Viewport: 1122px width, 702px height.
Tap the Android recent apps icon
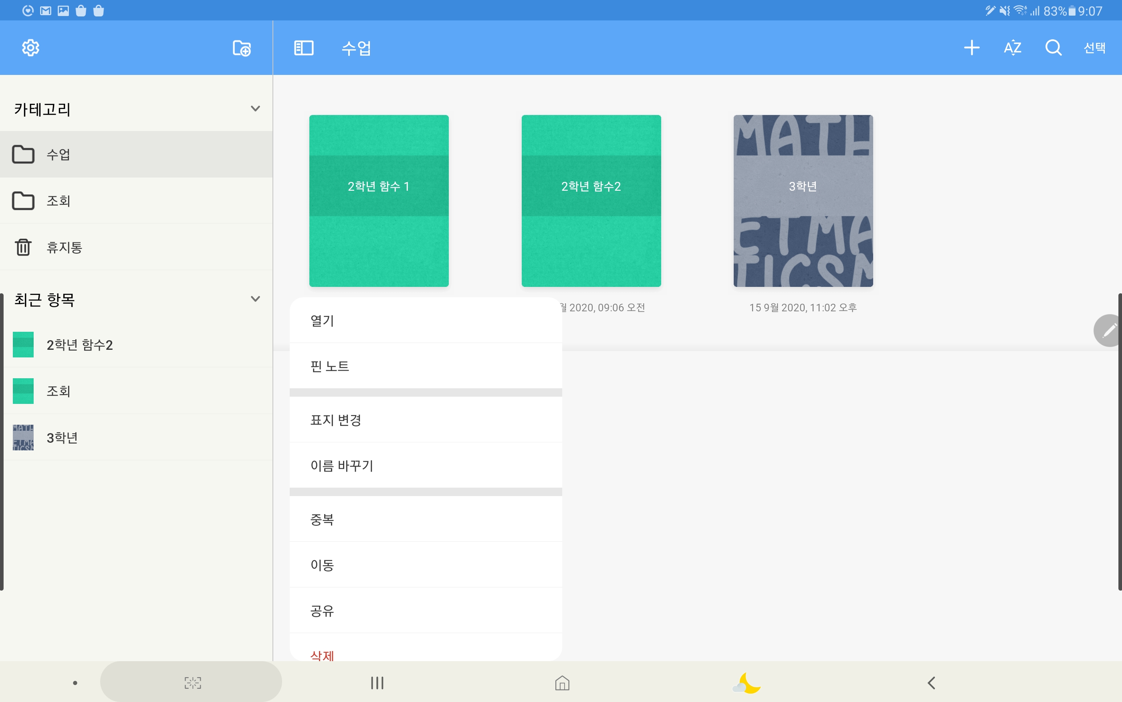click(x=377, y=682)
